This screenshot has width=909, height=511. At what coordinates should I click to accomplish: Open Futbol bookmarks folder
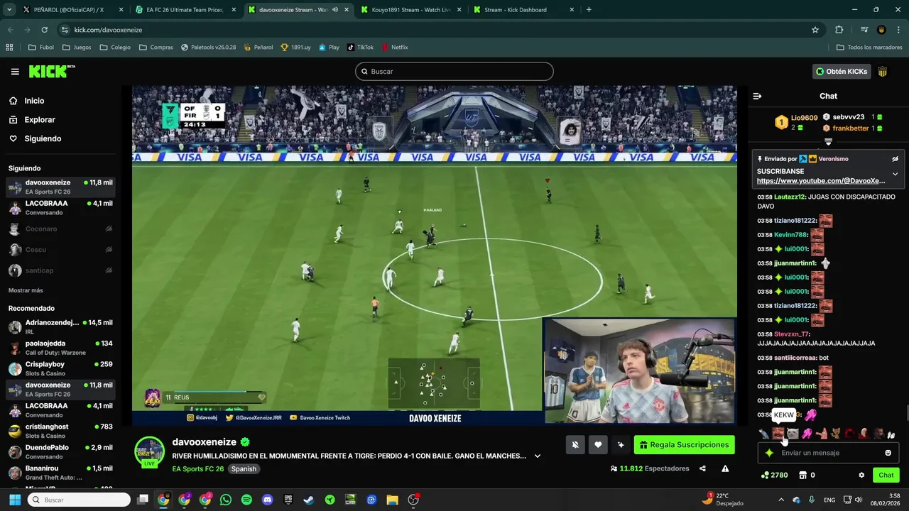coord(41,48)
